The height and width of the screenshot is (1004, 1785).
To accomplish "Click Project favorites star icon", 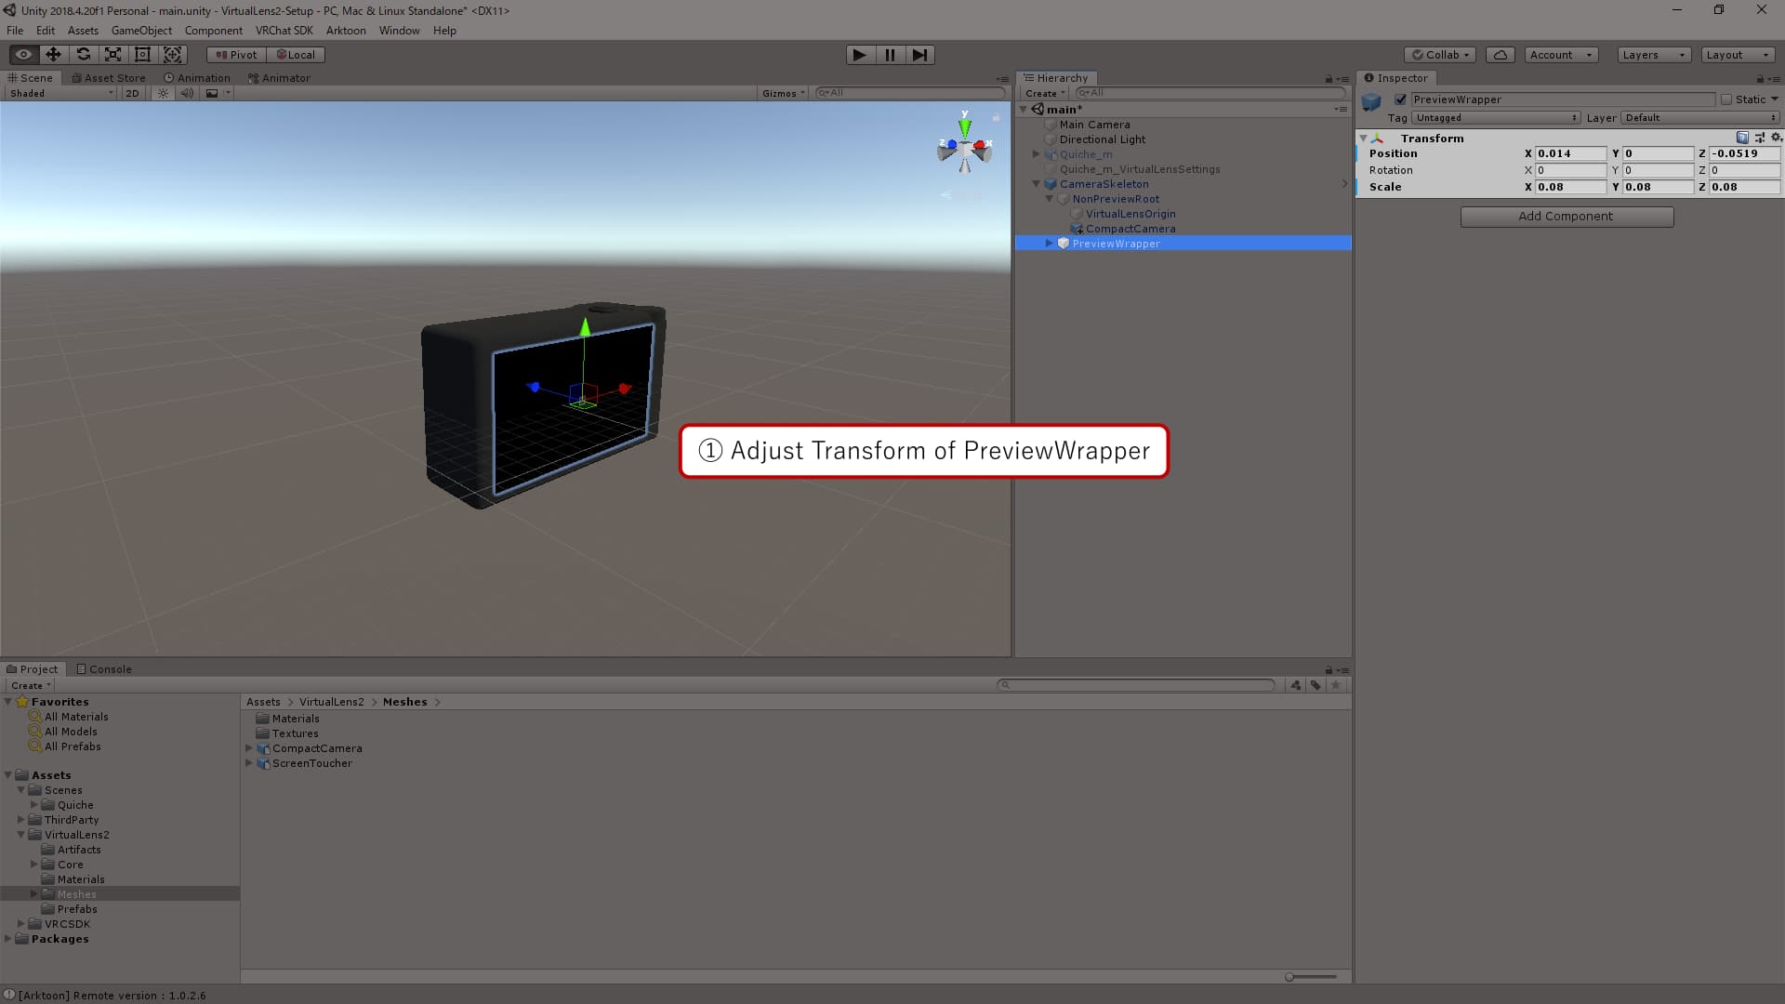I will click(x=1336, y=685).
